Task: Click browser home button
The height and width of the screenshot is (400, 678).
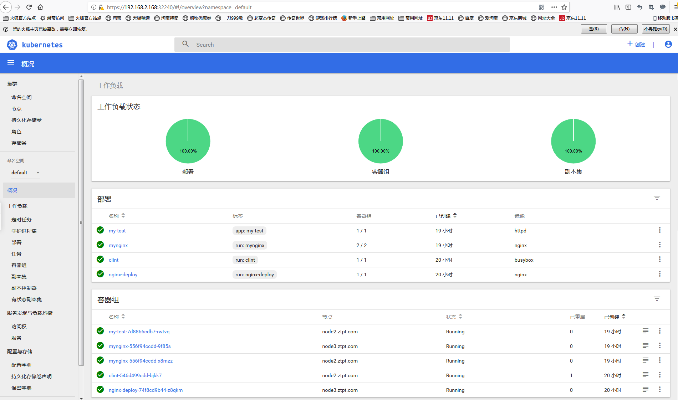Action: [x=40, y=7]
